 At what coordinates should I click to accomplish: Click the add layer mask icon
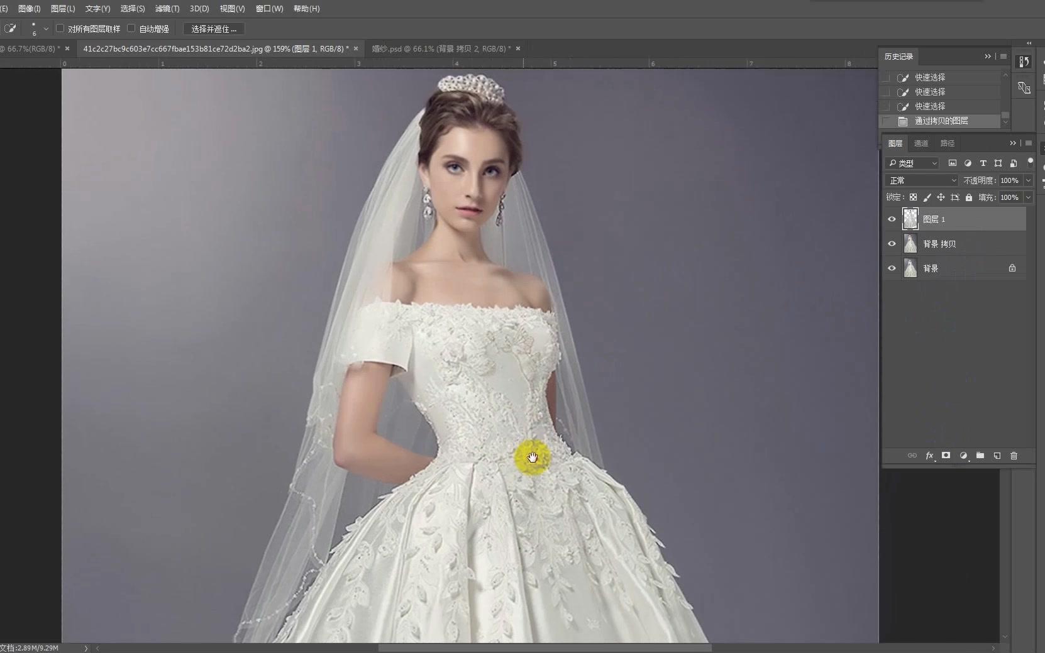point(946,456)
